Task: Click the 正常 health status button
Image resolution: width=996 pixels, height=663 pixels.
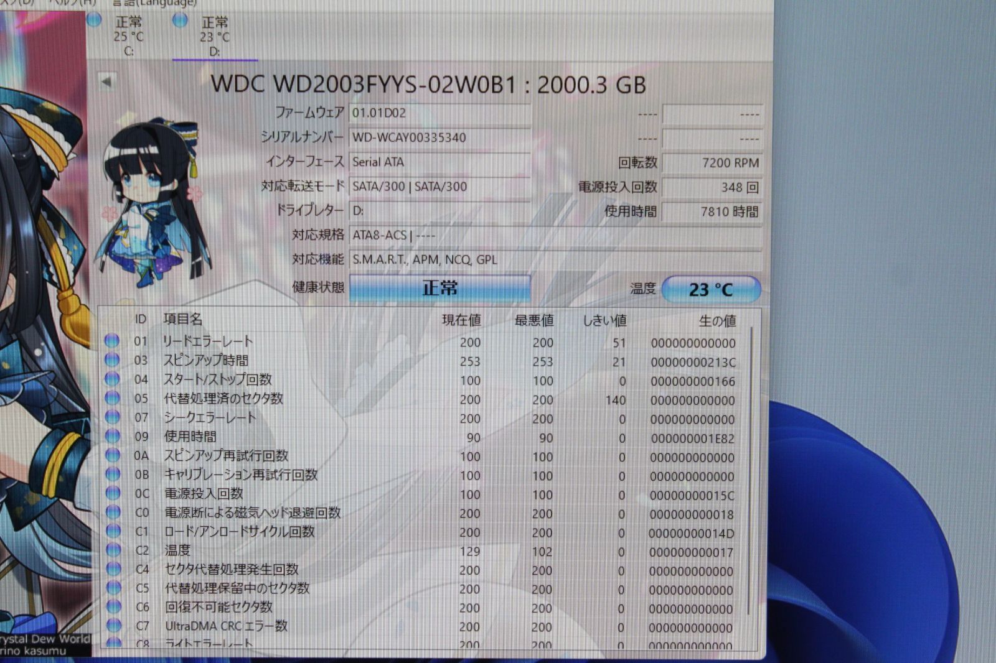Action: [x=439, y=288]
